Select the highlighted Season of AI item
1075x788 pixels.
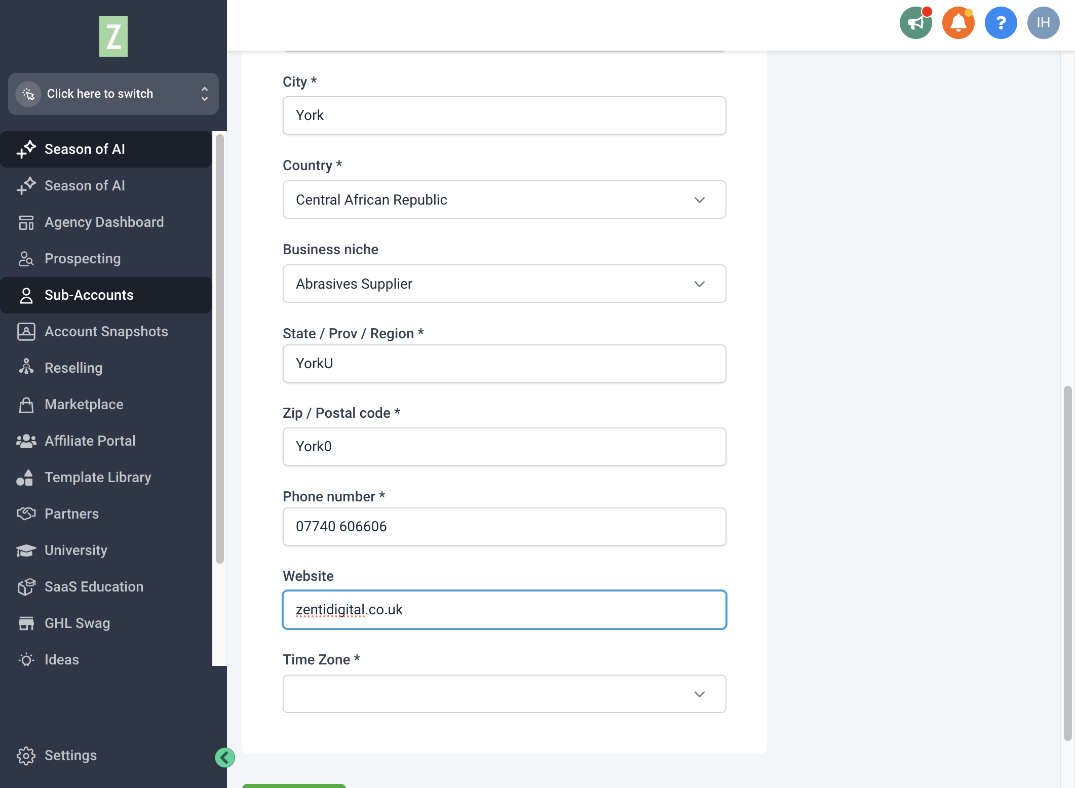[x=106, y=149]
